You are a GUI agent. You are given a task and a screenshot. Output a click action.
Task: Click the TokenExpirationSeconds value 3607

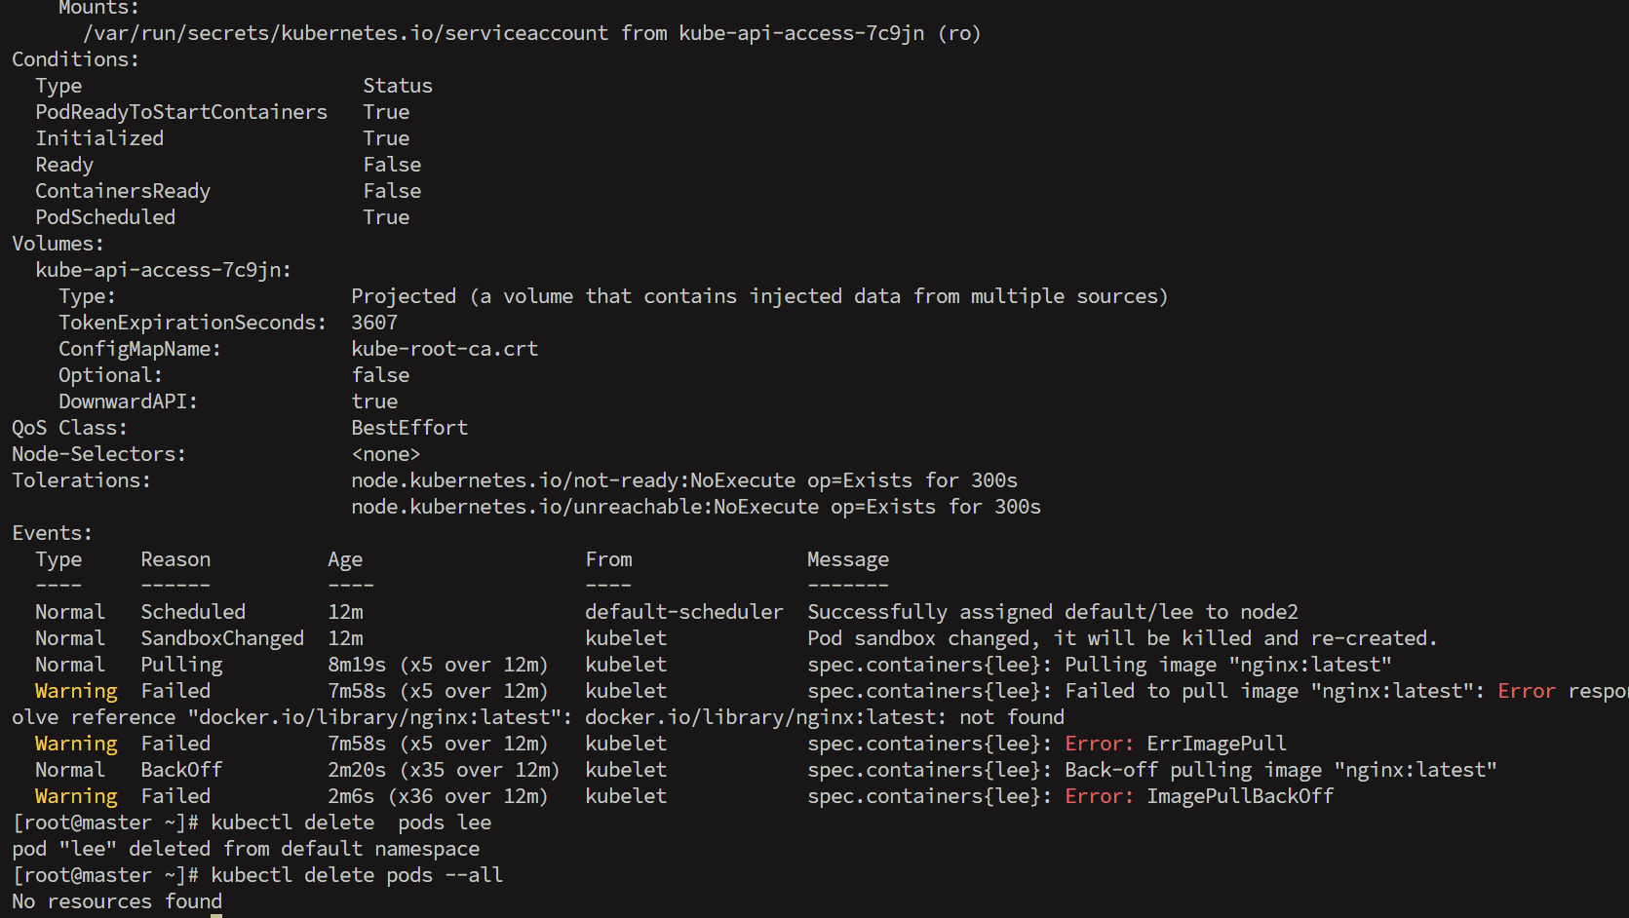[x=374, y=323]
